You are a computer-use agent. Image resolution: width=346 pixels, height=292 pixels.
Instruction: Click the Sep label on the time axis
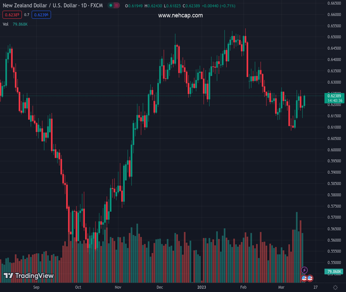pyautogui.click(x=36, y=287)
